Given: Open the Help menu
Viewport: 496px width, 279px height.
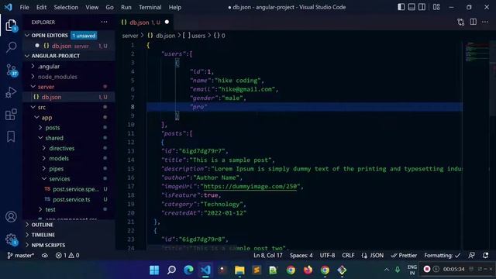Looking at the screenshot, I should (x=175, y=7).
